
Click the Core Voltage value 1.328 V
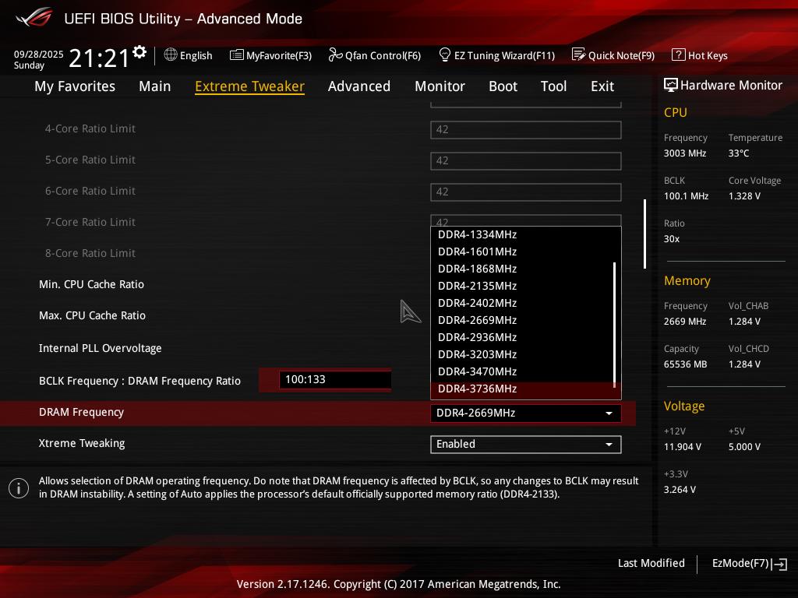(744, 195)
